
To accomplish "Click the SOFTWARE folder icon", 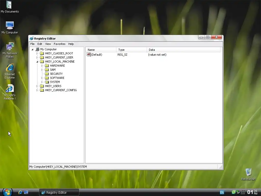I will [x=47, y=78].
